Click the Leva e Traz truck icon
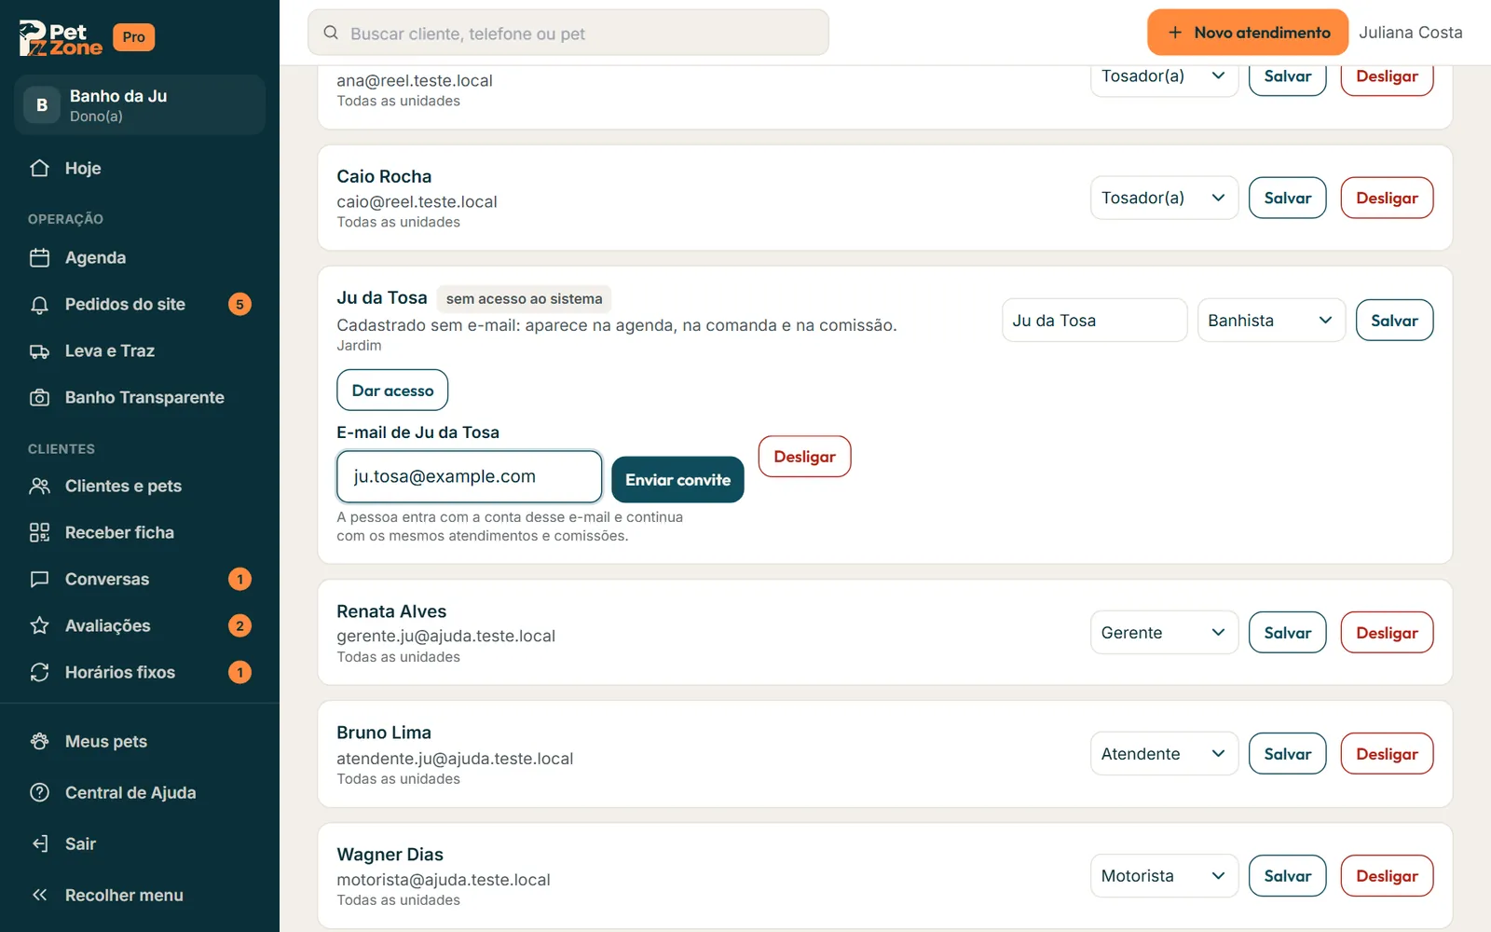1491x932 pixels. click(x=39, y=351)
